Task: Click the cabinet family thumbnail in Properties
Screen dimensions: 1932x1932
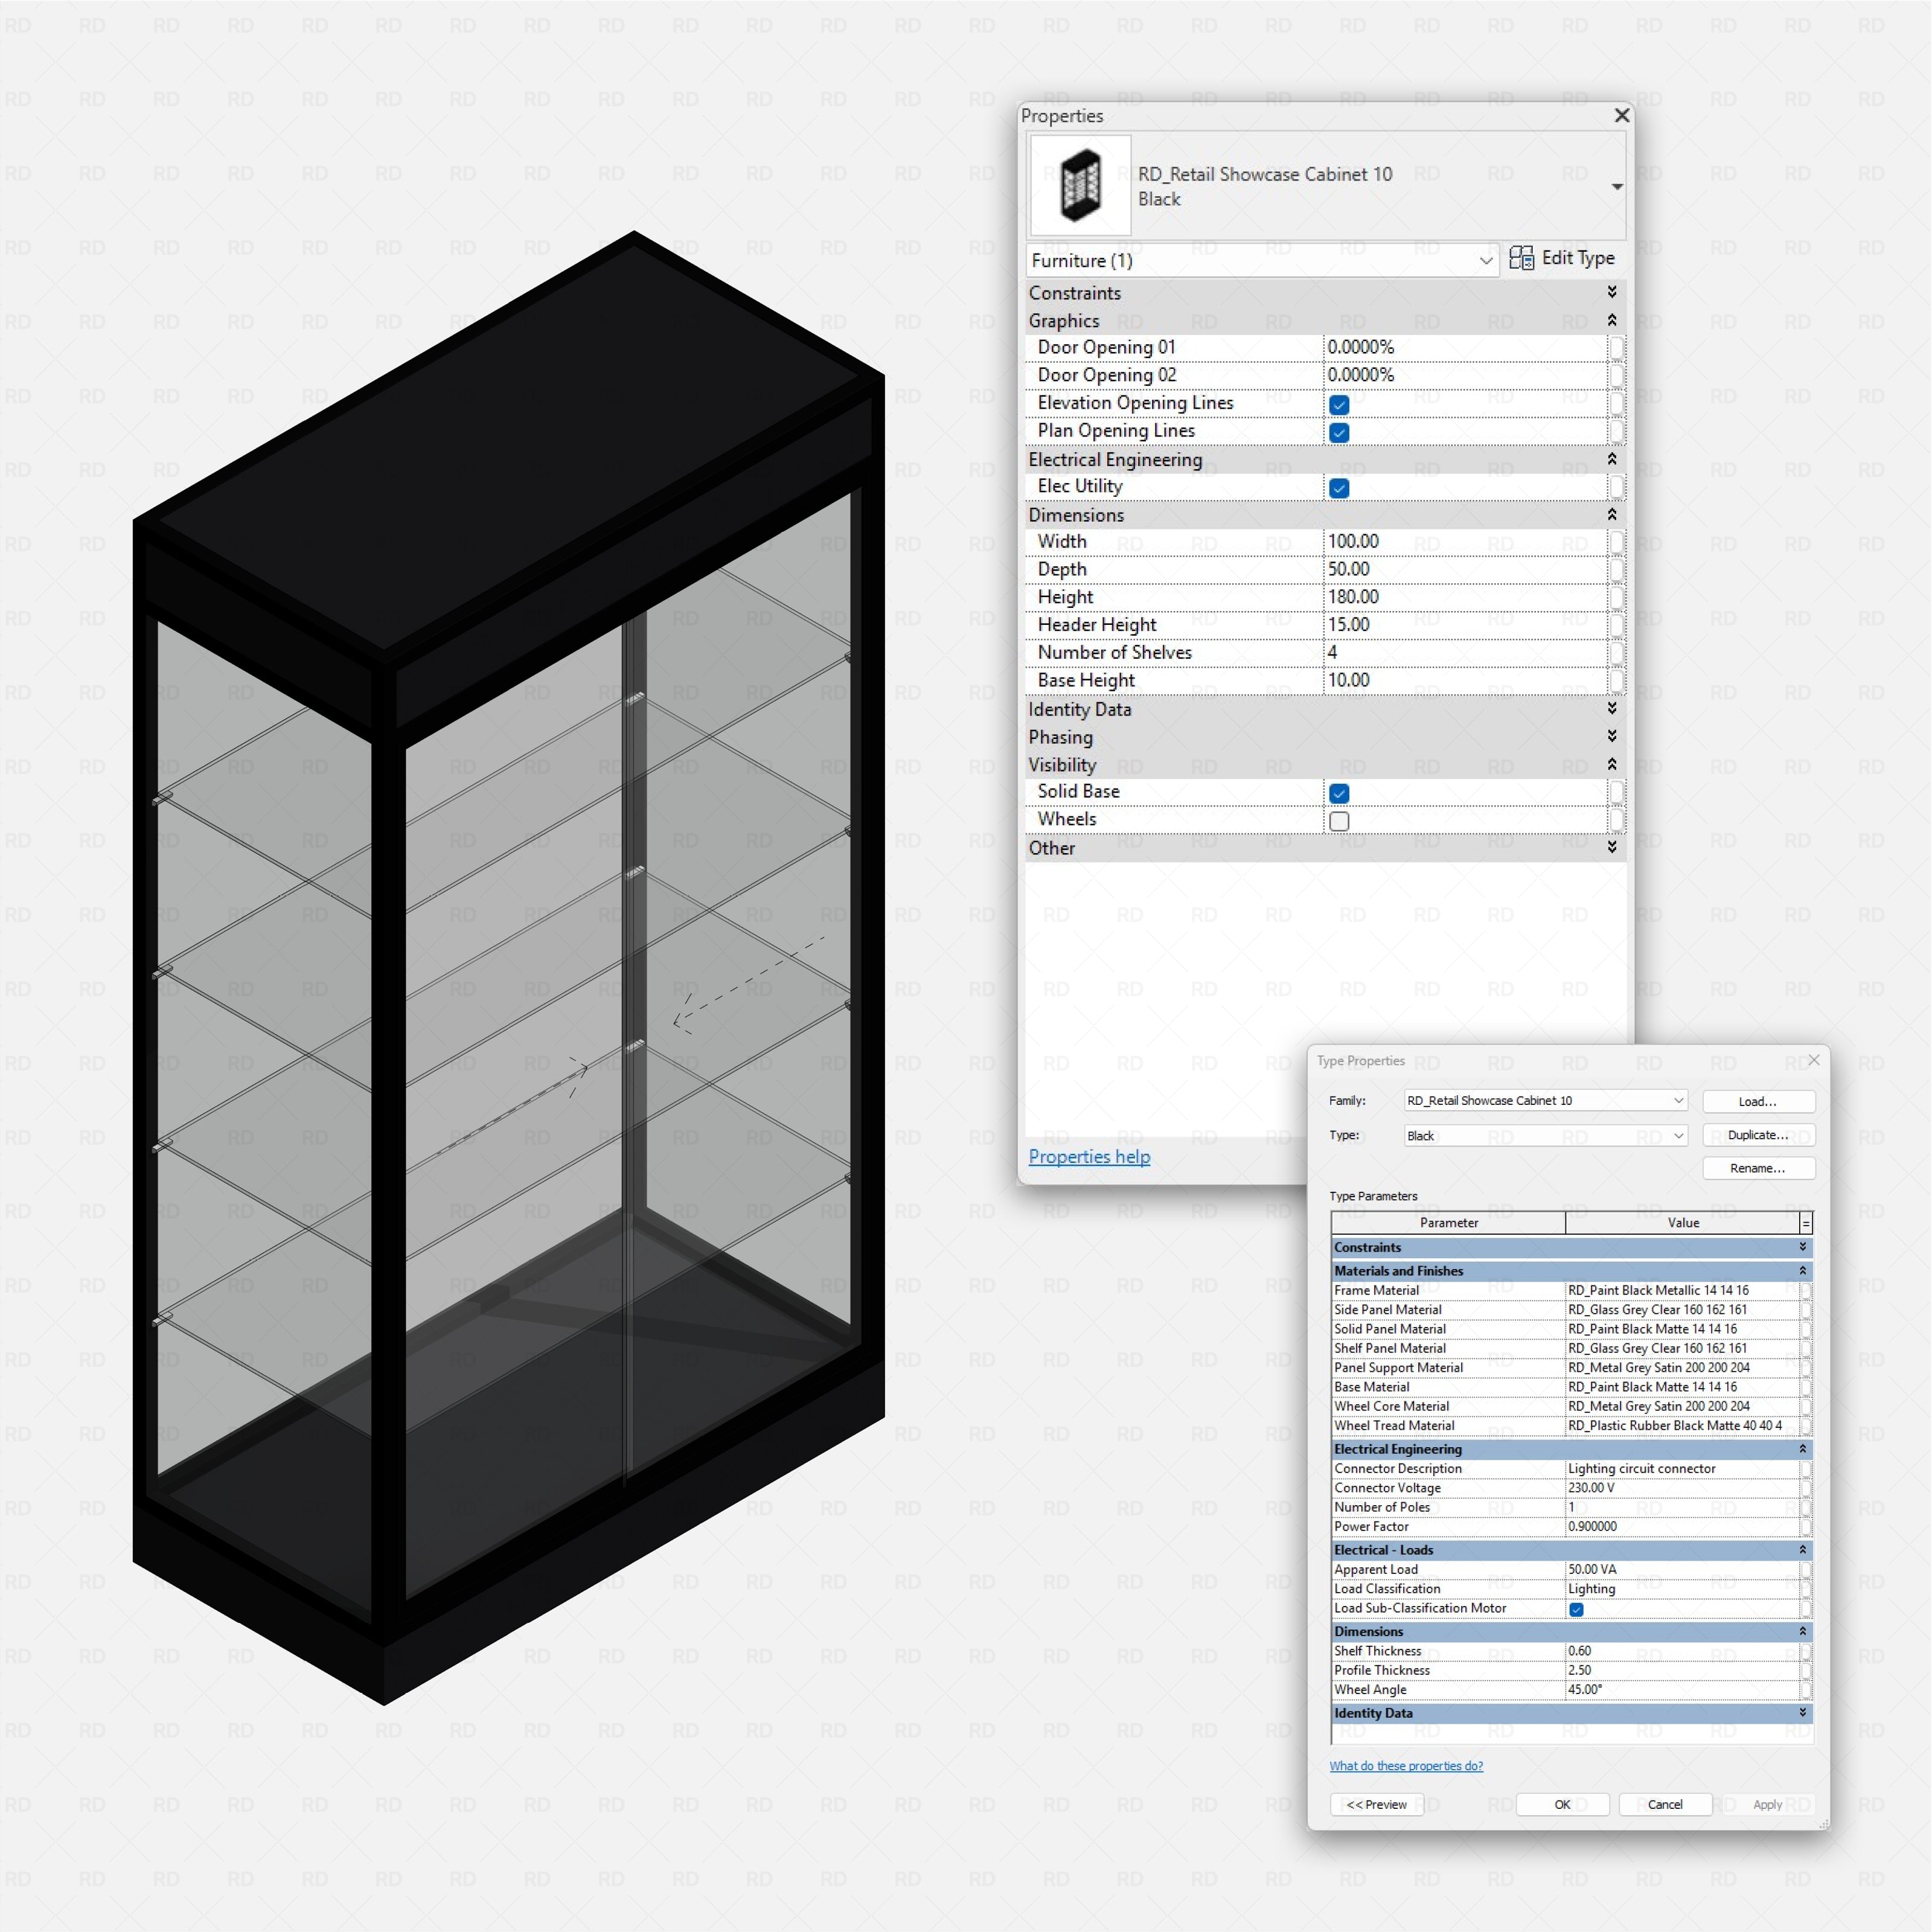Action: point(1080,186)
